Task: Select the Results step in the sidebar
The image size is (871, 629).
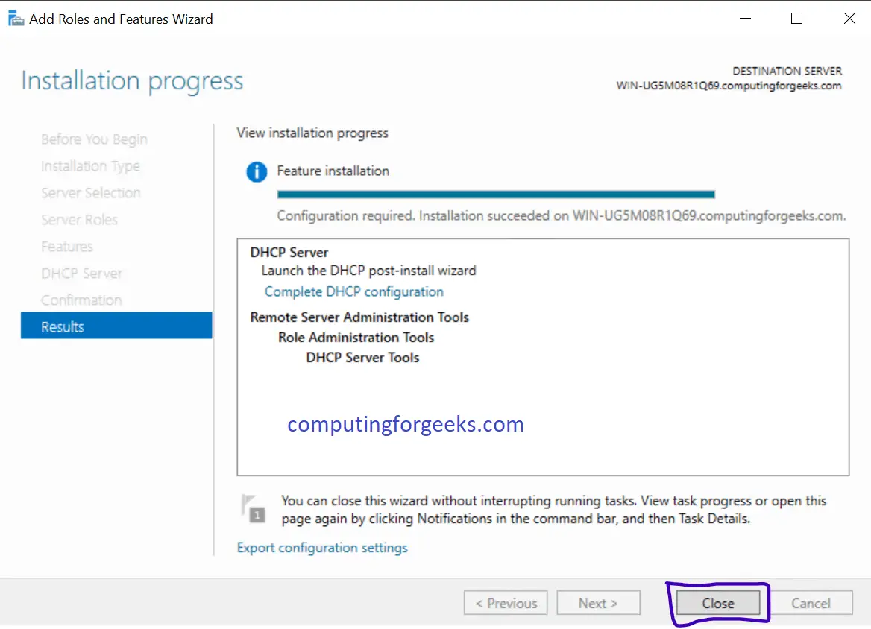Action: point(116,327)
